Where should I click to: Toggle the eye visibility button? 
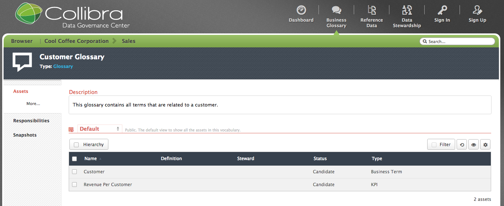coord(474,145)
